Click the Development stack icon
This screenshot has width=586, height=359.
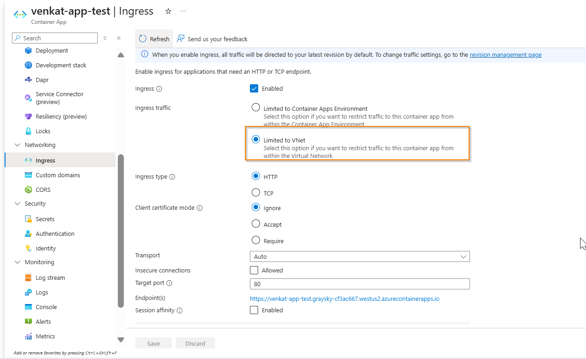tap(28, 65)
